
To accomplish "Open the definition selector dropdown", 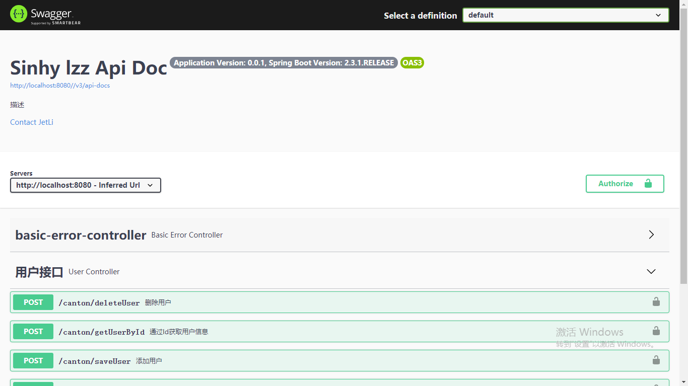I will (x=565, y=15).
